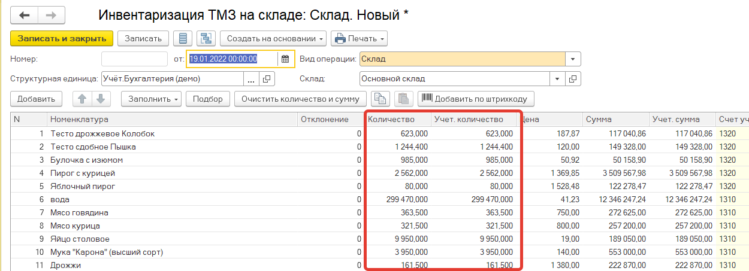Click the Добавить по штрихкоду button
749x271 pixels.
(x=476, y=99)
